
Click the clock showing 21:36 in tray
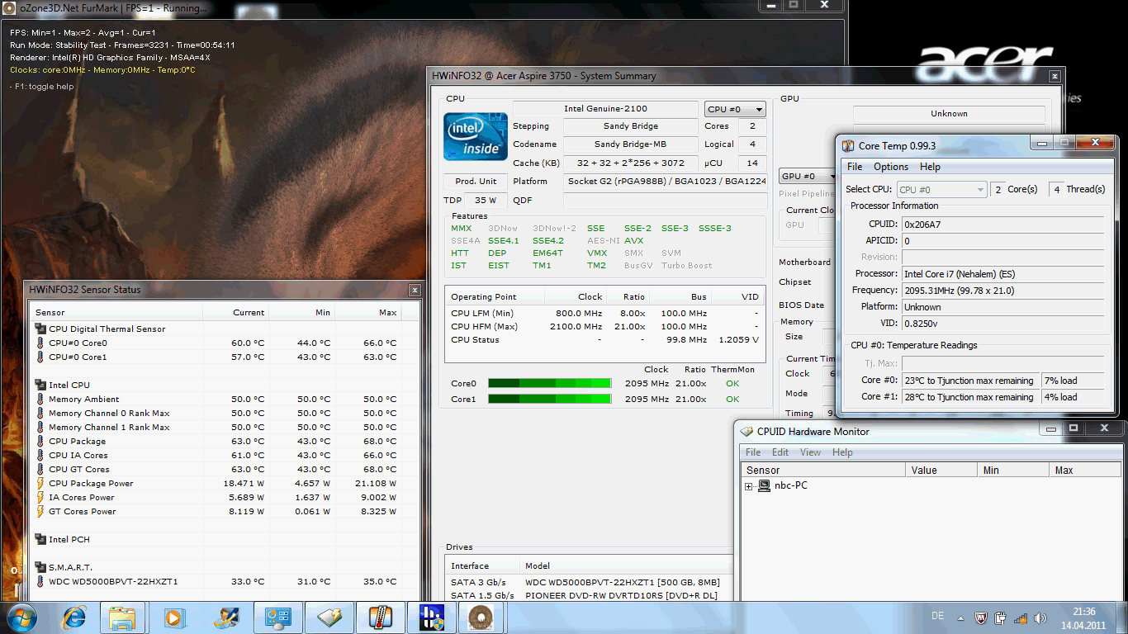[x=1083, y=611]
